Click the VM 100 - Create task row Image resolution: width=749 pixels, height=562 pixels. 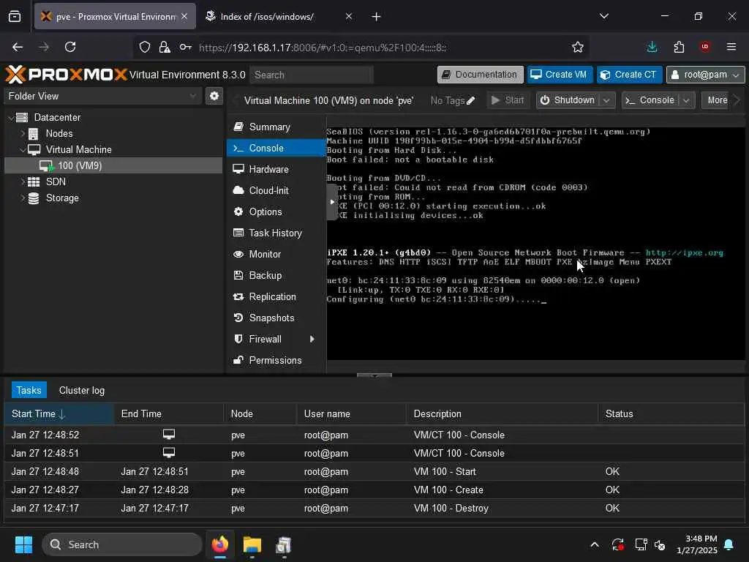coord(374,490)
